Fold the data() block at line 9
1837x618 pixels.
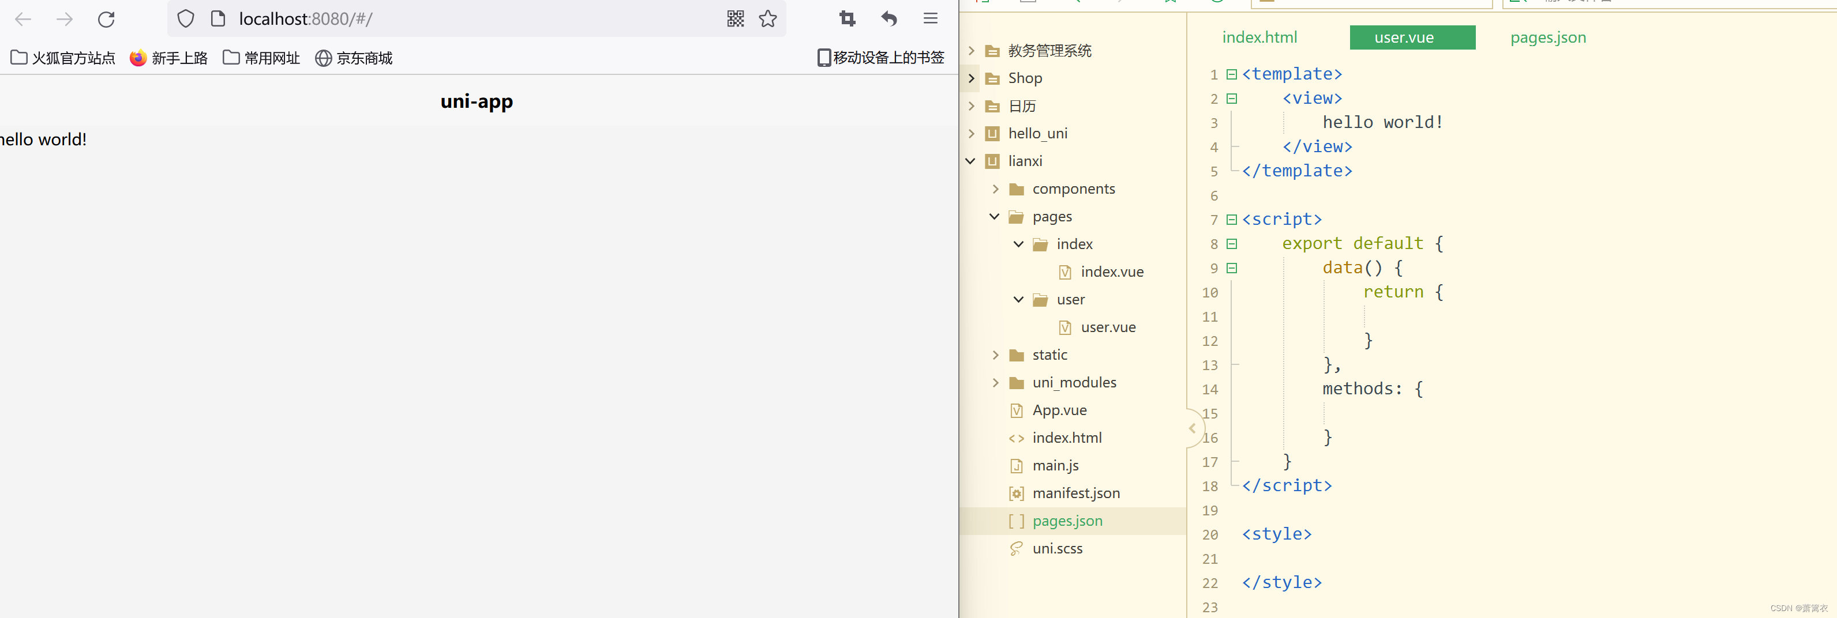click(1232, 268)
